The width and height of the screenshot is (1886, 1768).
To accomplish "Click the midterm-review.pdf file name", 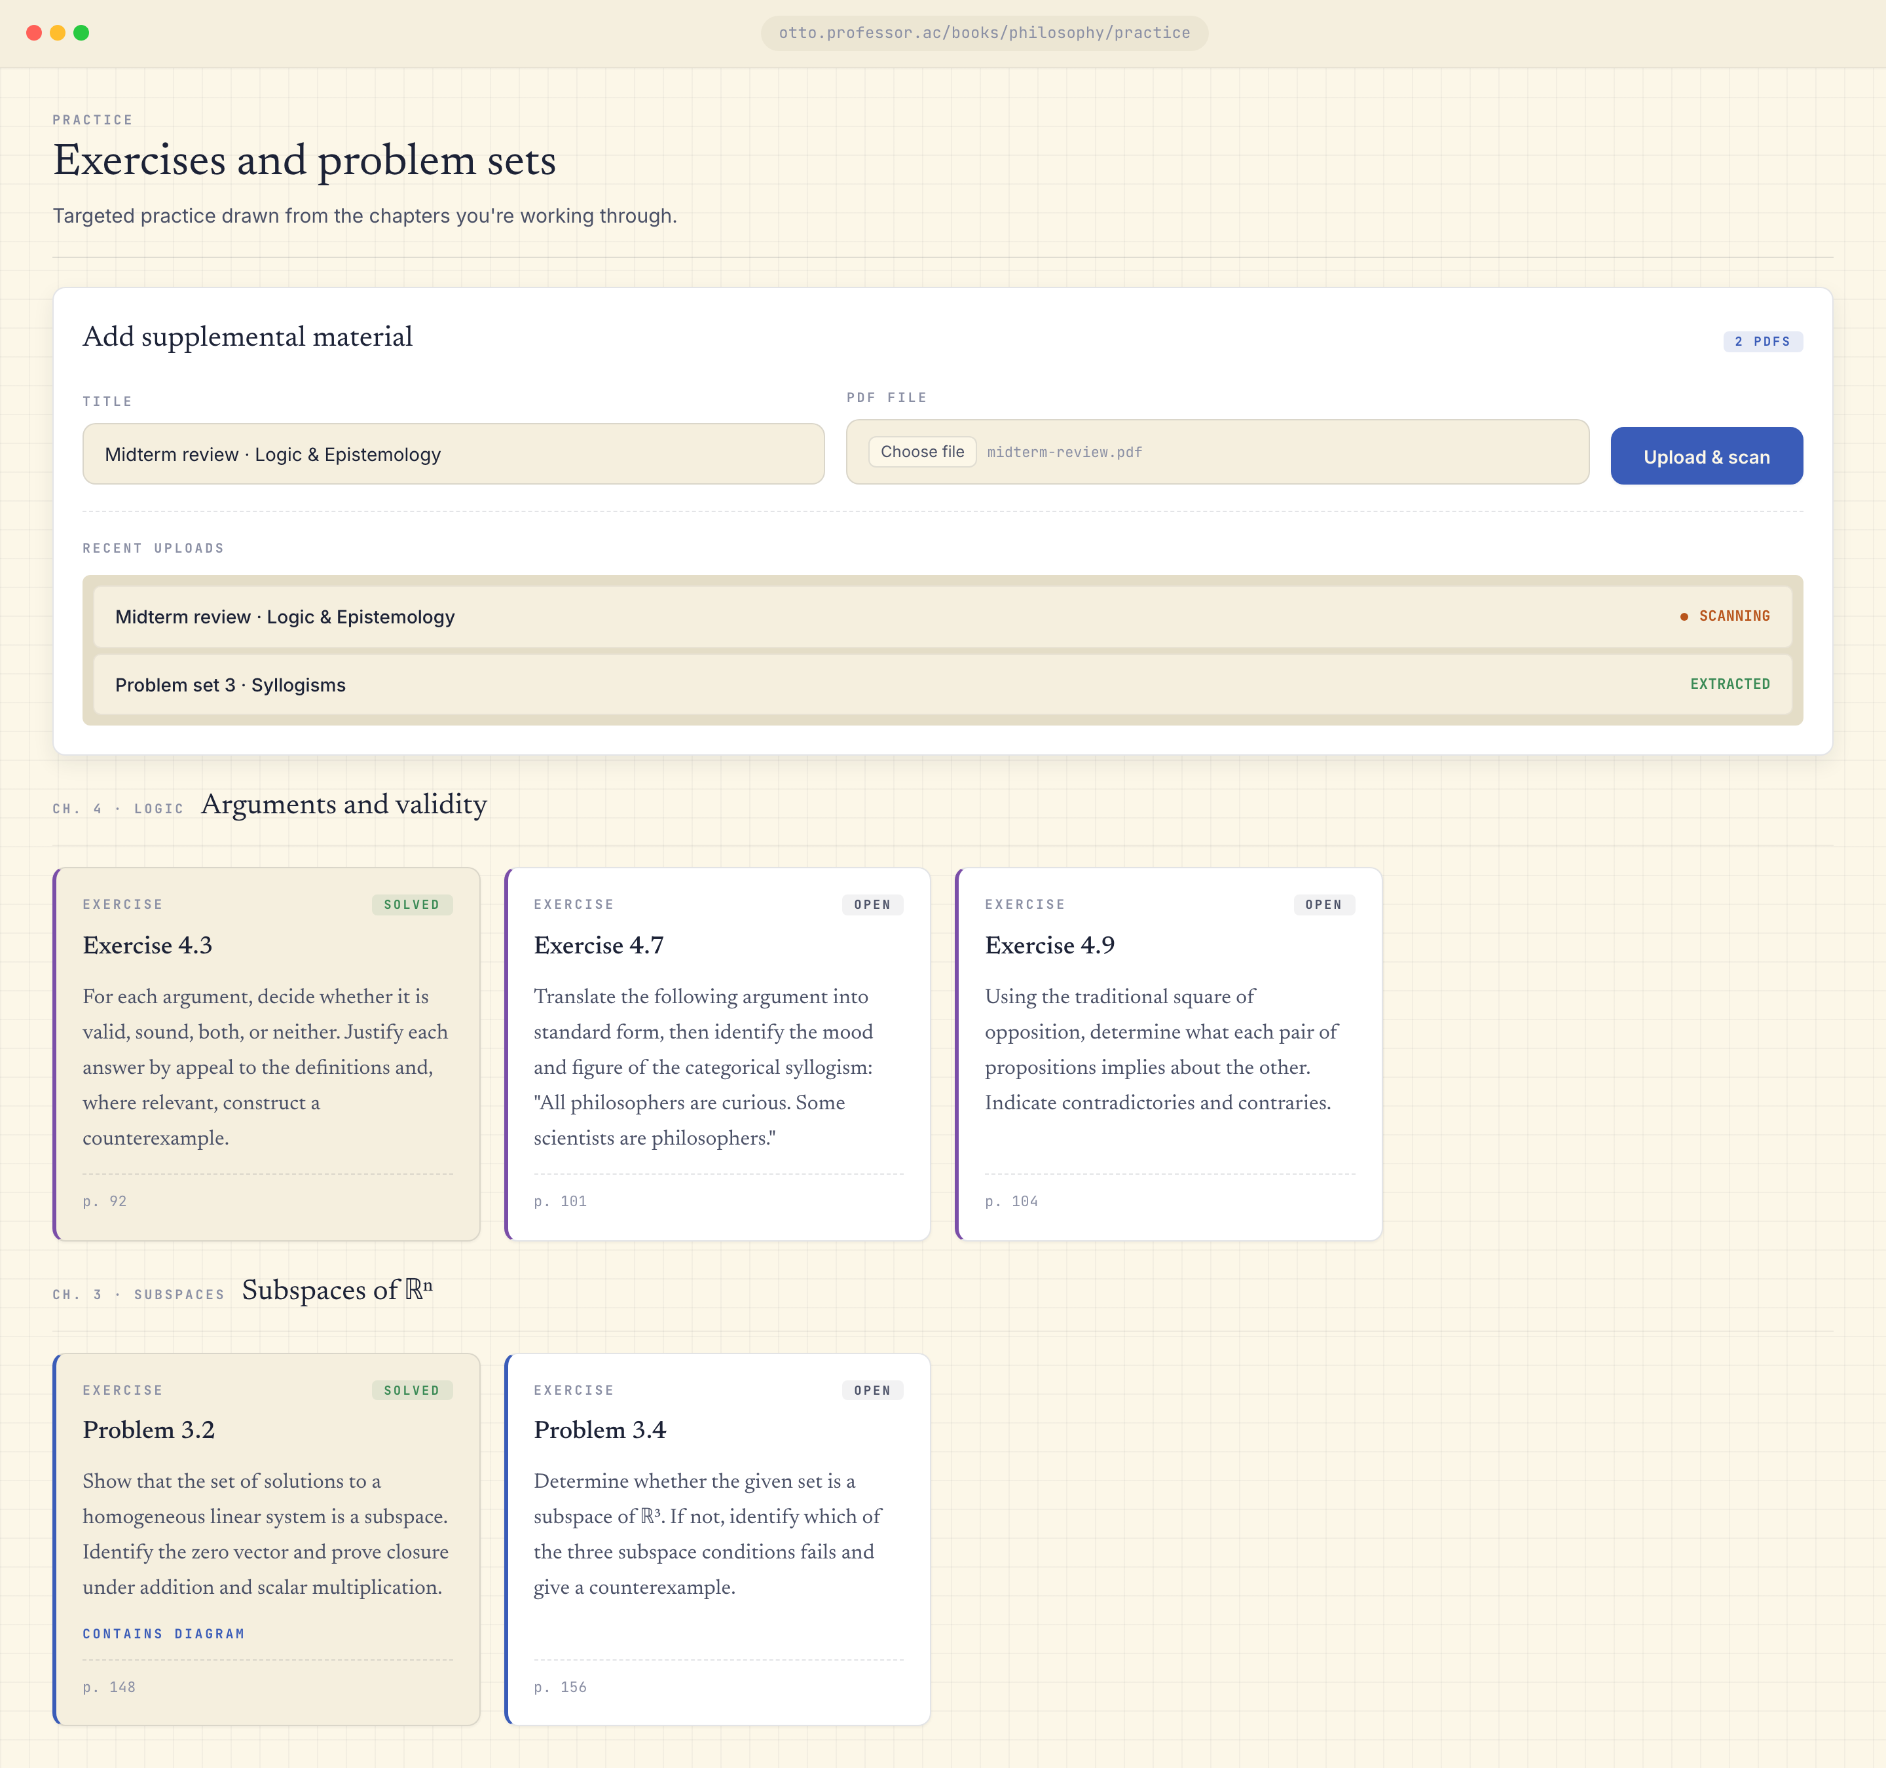I will point(1064,452).
